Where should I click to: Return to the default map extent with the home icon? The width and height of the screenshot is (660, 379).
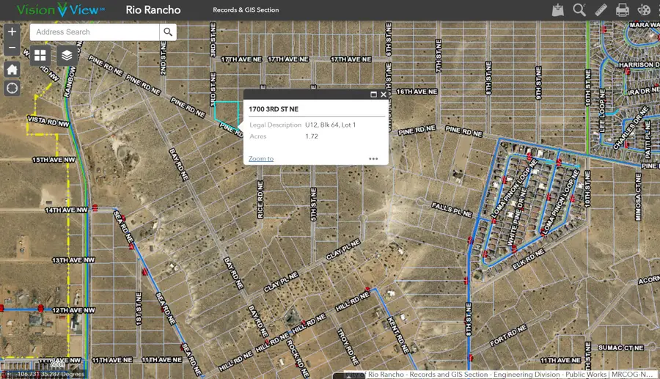12,70
